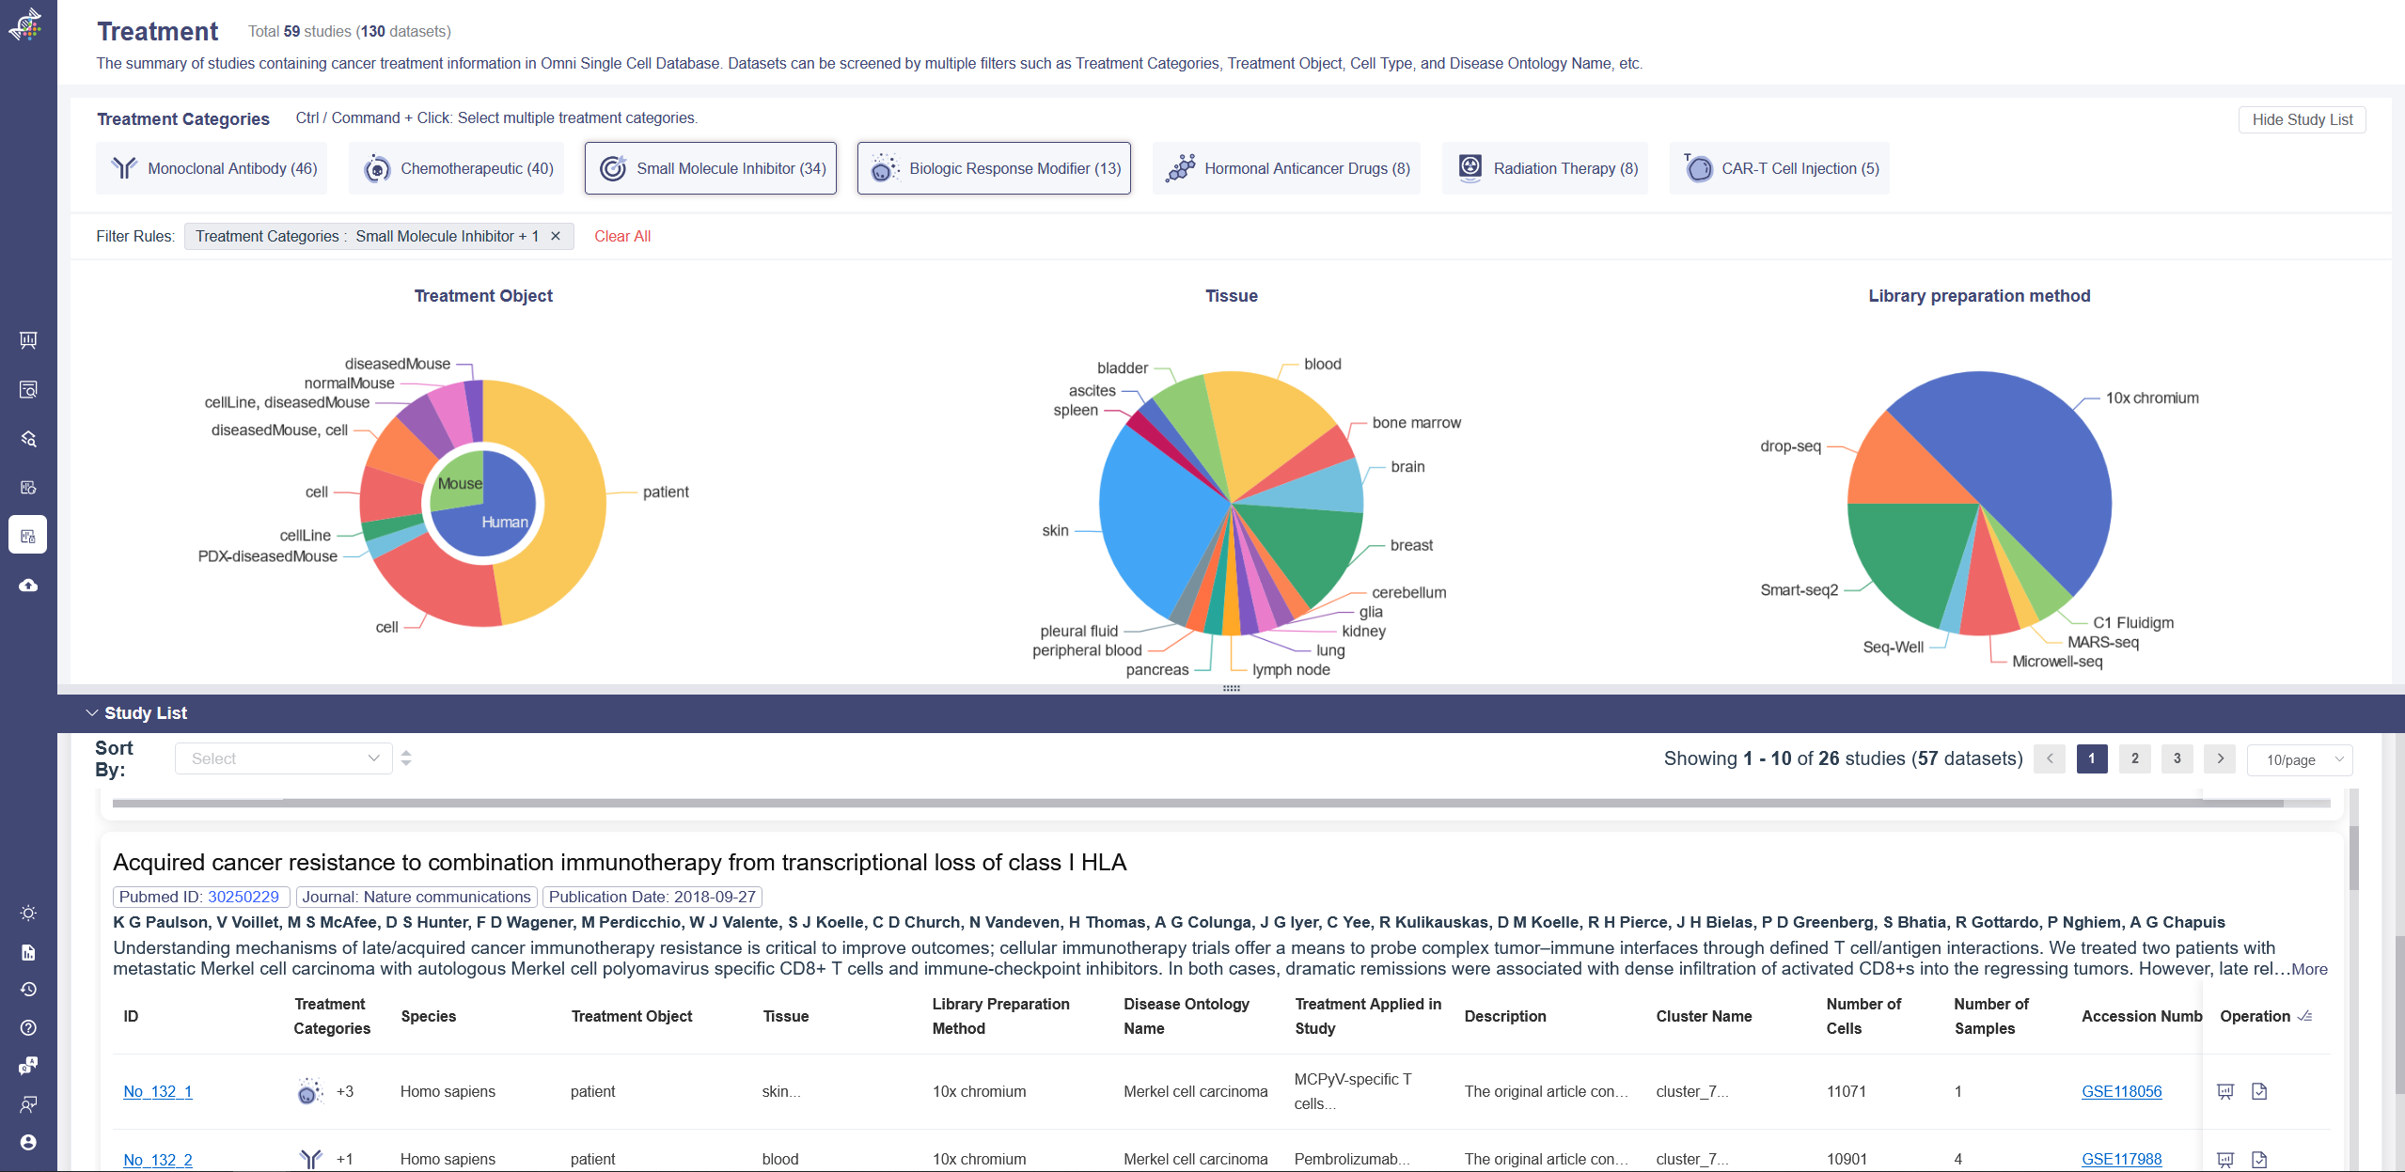2405x1172 pixels.
Task: Open accession GSE118056 link
Action: pos(2121,1091)
